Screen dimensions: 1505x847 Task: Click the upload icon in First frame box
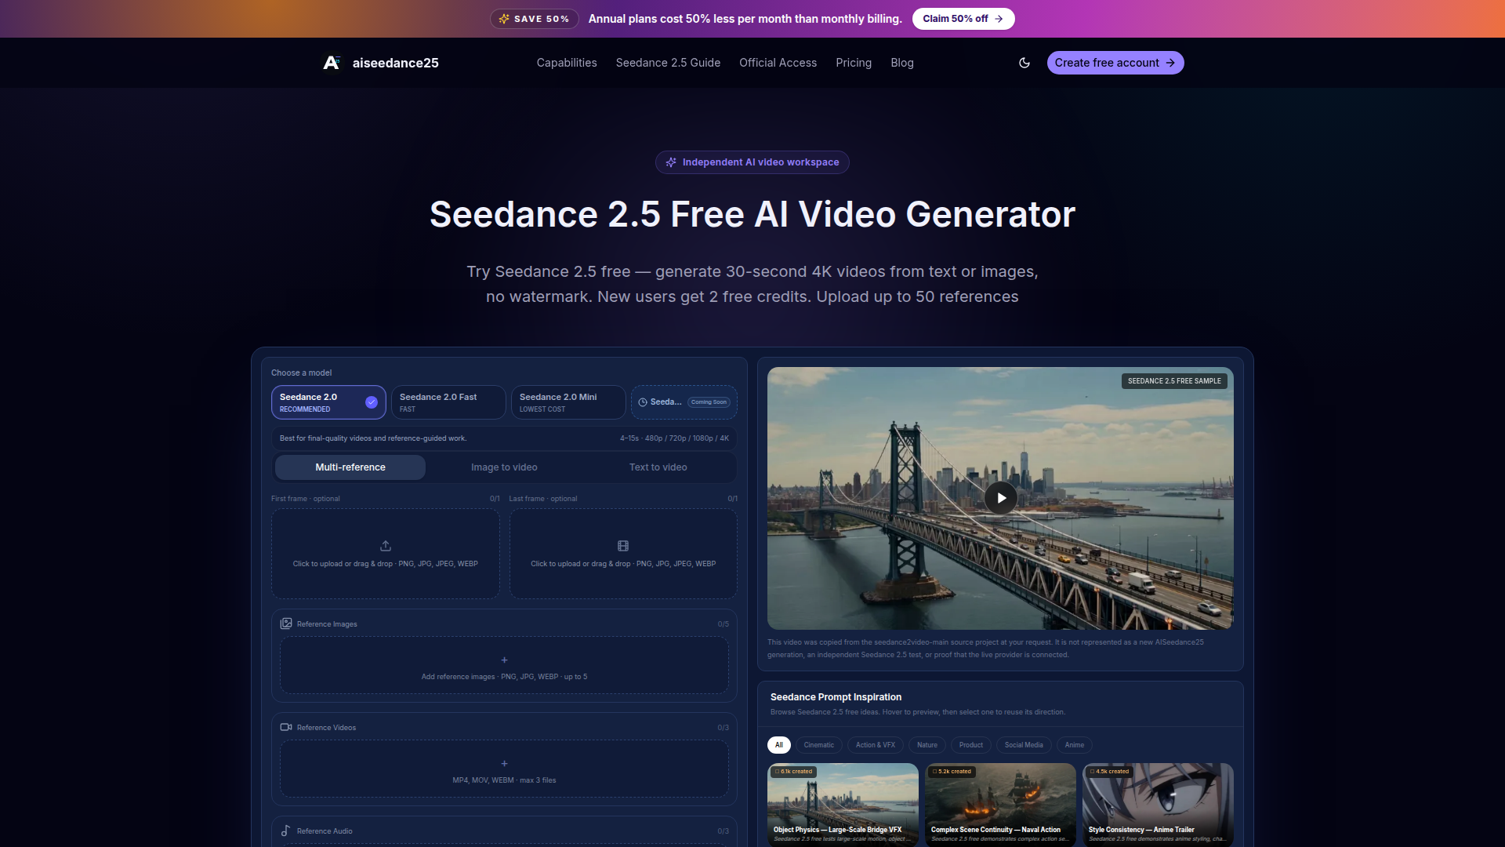(386, 546)
